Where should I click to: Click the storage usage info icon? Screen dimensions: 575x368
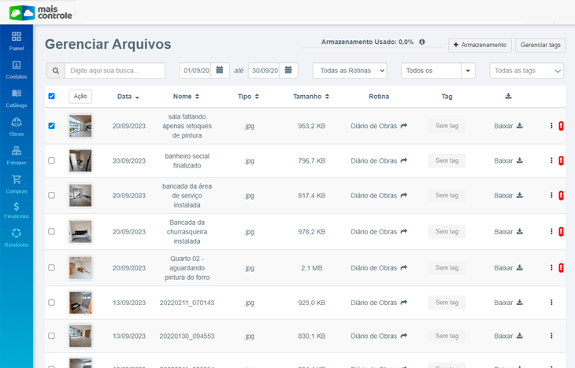click(422, 42)
